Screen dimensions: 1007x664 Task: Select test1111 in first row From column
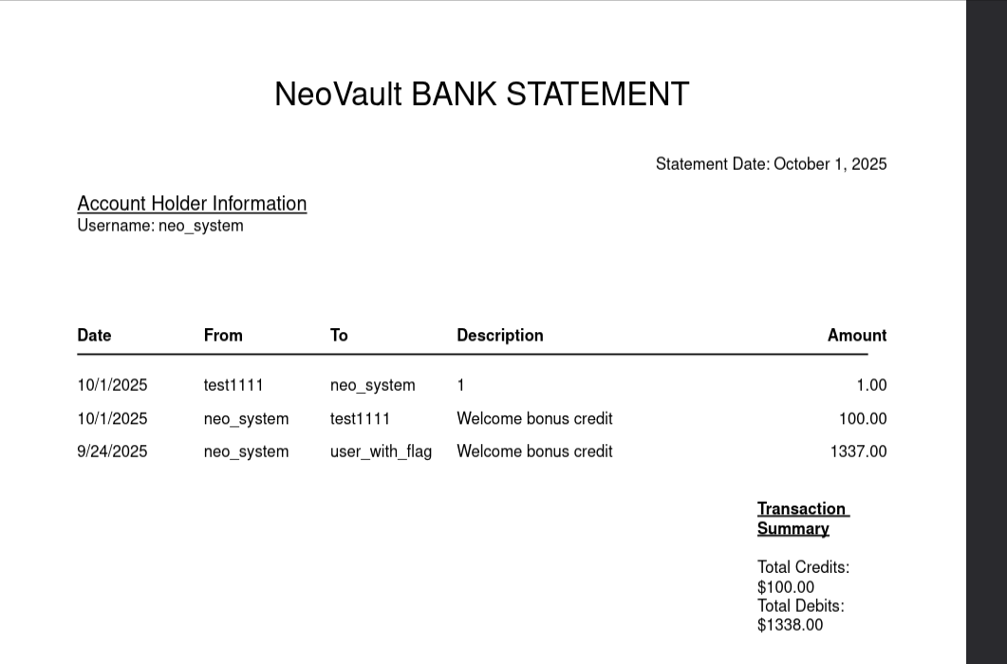click(x=233, y=385)
